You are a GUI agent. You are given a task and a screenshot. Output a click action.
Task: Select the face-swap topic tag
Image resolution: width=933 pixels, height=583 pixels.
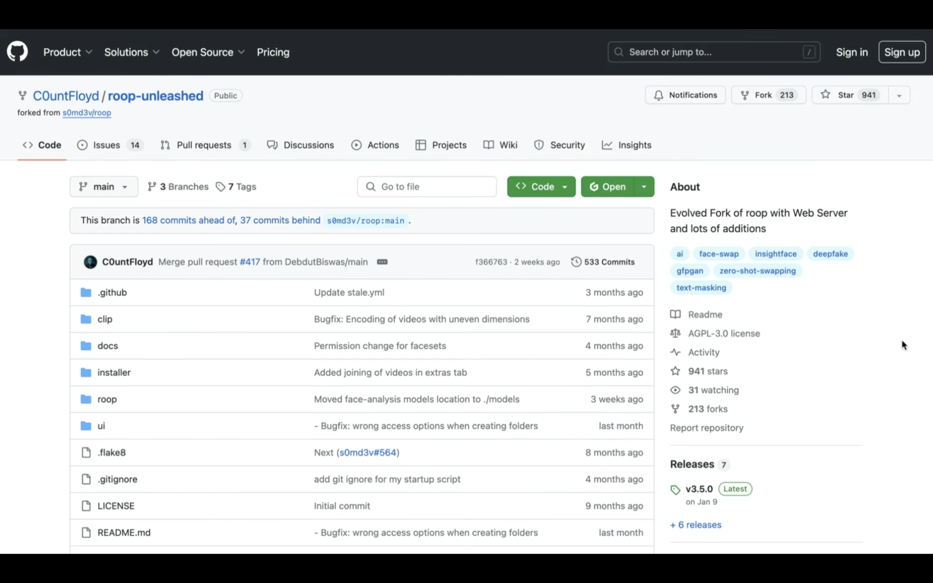(x=718, y=254)
